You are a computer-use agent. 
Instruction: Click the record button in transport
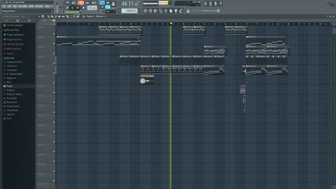click(x=83, y=8)
